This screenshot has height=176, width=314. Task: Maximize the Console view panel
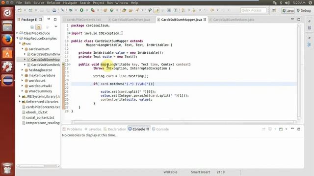tap(299, 129)
